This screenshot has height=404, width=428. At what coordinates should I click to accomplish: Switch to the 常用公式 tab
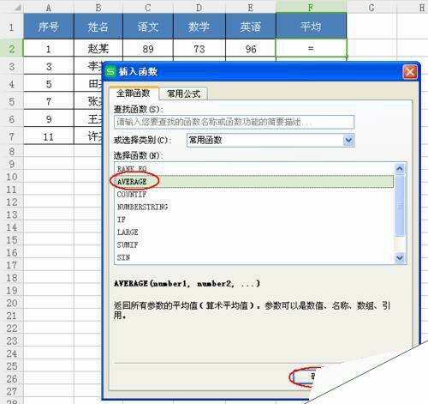(x=183, y=93)
